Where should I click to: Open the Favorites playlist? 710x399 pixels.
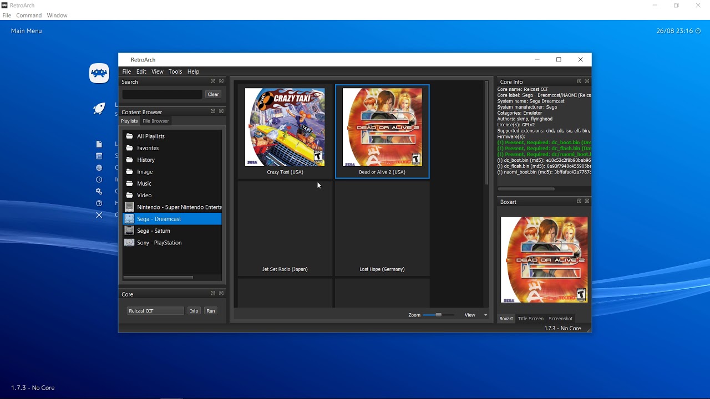point(172,148)
